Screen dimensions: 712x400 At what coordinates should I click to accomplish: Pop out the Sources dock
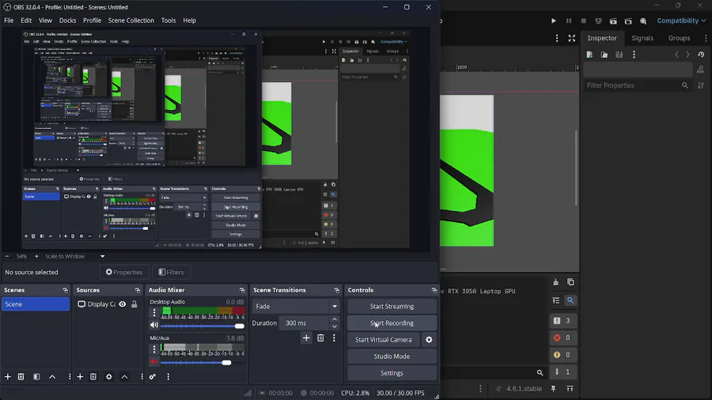[138, 290]
